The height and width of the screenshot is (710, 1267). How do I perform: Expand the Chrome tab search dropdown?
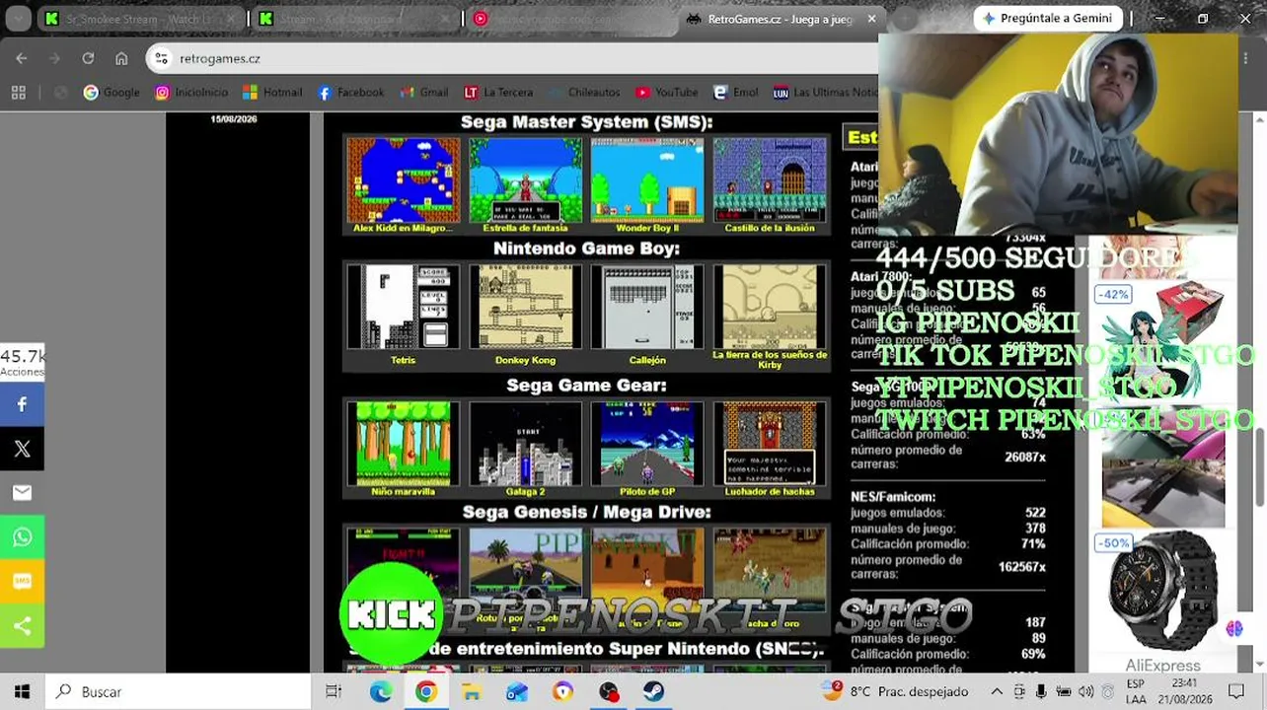(18, 18)
